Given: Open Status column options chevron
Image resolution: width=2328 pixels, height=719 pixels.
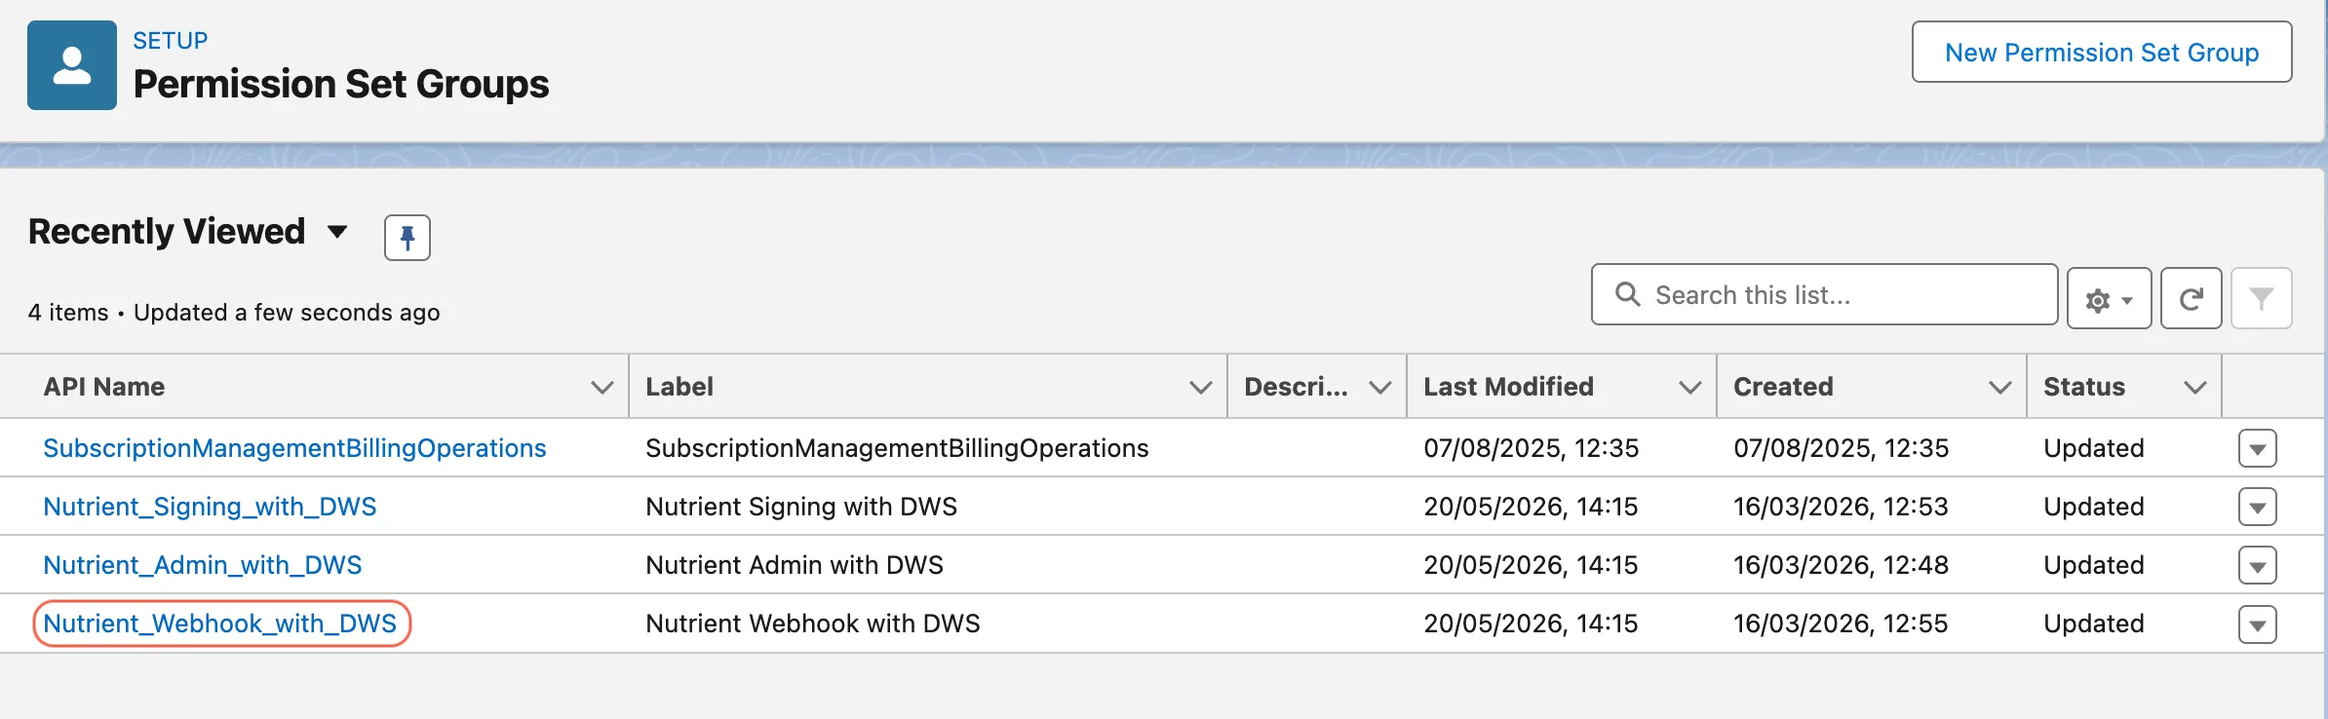Looking at the screenshot, I should click(2195, 388).
